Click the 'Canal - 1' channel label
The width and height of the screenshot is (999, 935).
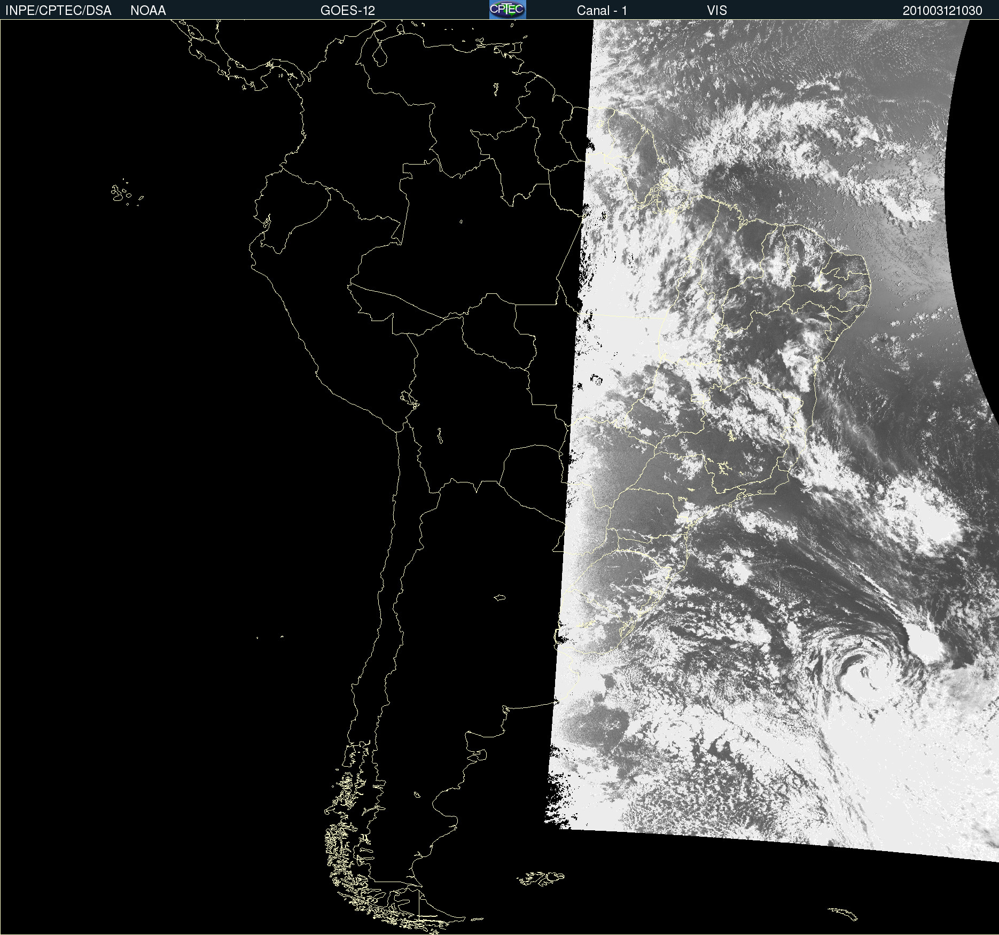point(602,11)
